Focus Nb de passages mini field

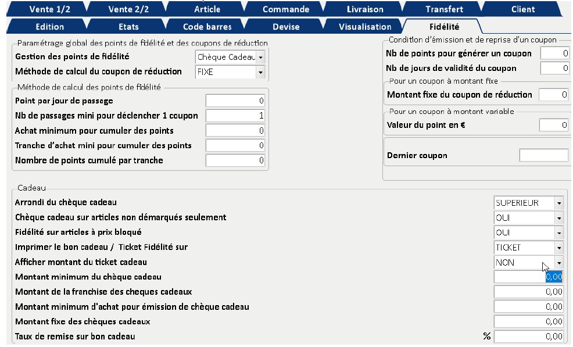click(235, 116)
